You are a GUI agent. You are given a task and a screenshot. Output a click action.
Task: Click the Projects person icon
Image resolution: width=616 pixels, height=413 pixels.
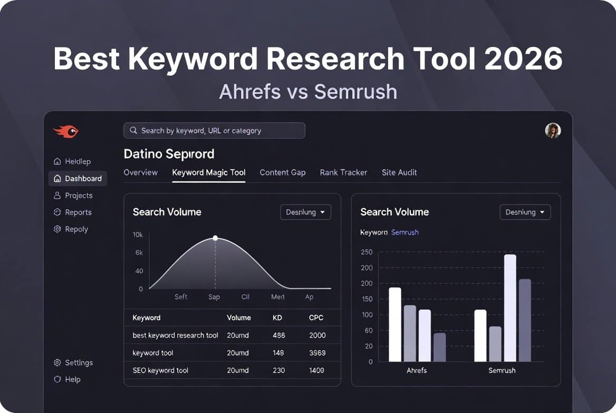[57, 195]
